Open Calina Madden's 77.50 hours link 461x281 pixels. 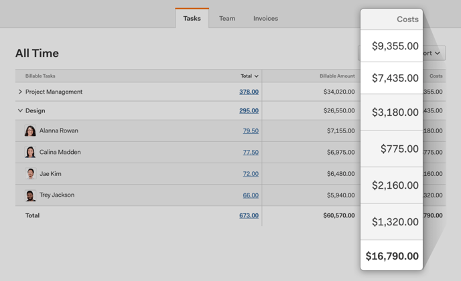click(251, 152)
